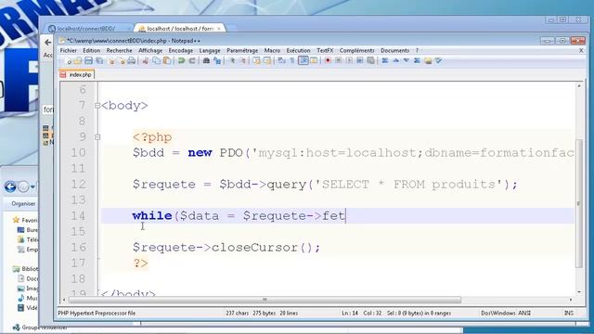
Task: Open the Fichier menu
Action: (x=68, y=50)
